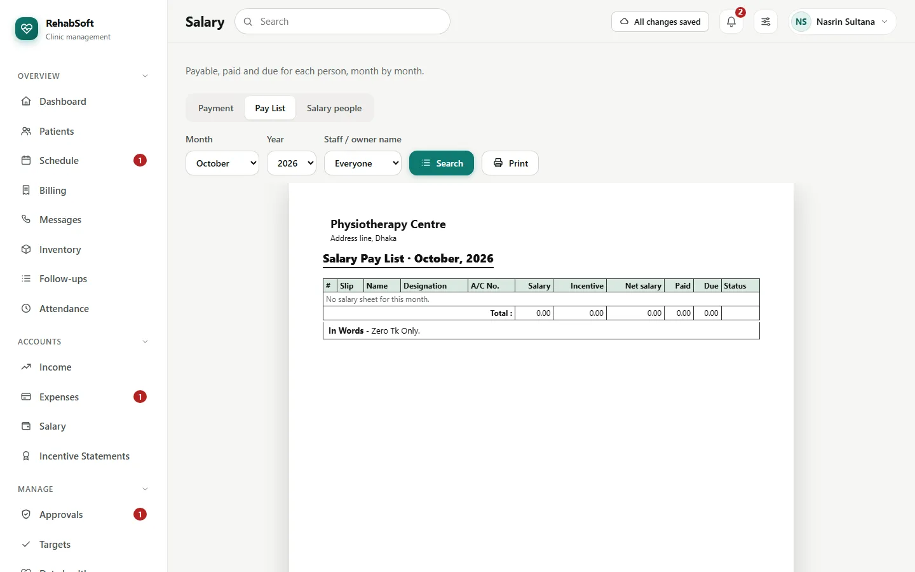Switch to the Payment tab
915x572 pixels.
[x=216, y=108]
